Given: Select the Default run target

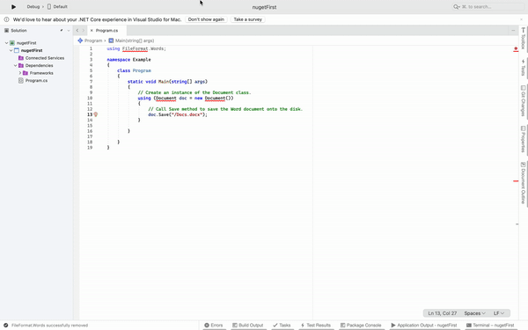Looking at the screenshot, I should click(x=57, y=7).
